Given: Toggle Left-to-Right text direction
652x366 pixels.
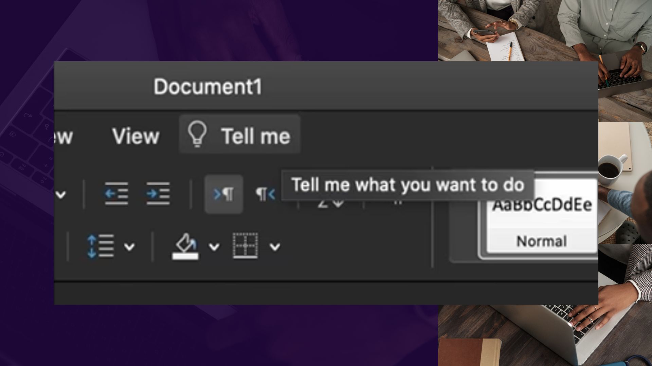Looking at the screenshot, I should point(224,194).
